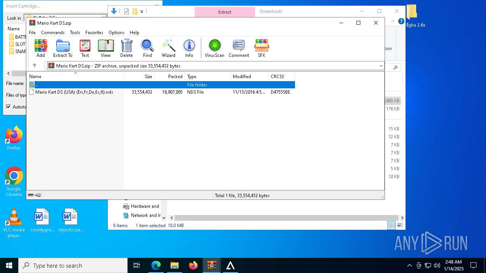Expand Explorer quick access toolbar dropdown

(x=142, y=12)
